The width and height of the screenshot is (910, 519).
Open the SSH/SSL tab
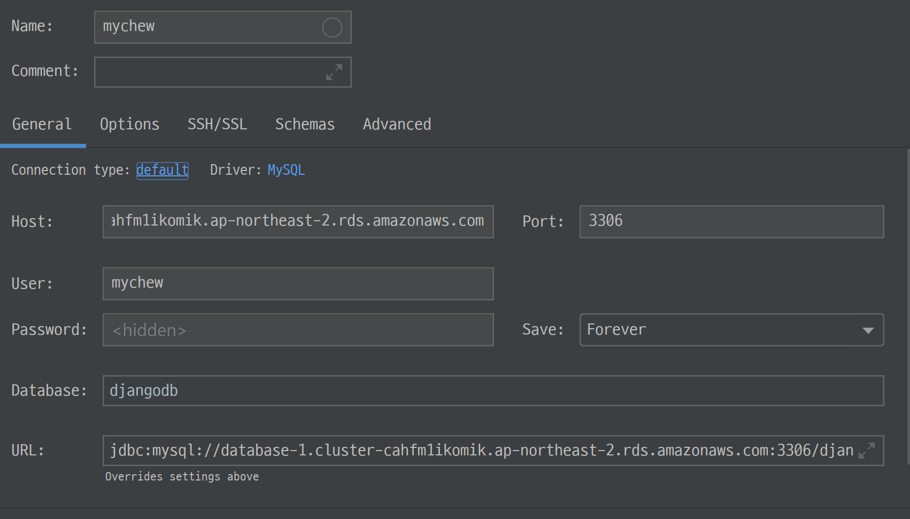(x=217, y=124)
